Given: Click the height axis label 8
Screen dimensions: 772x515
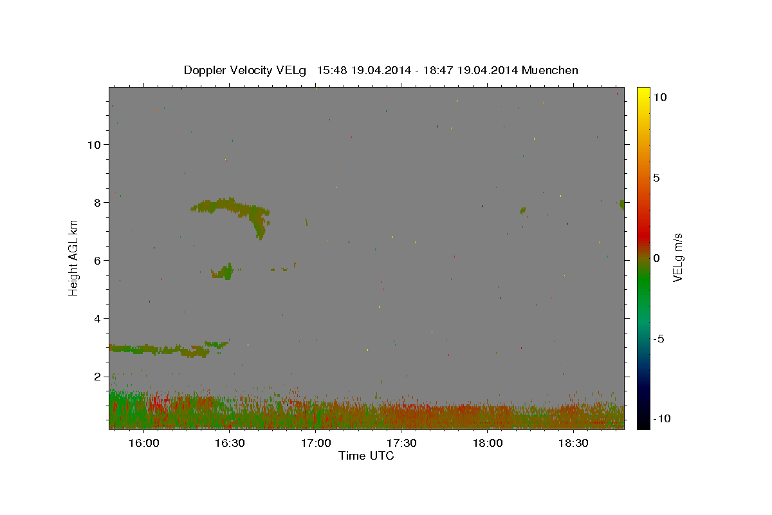Looking at the screenshot, I should (x=98, y=202).
